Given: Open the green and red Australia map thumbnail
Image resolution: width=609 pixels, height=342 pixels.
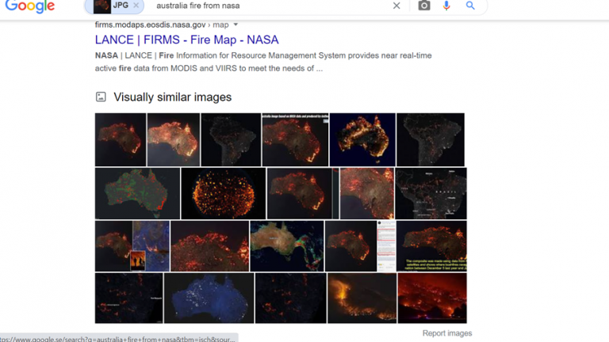Looking at the screenshot, I should [137, 193].
